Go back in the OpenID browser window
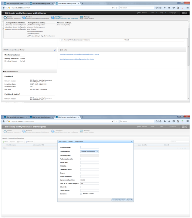The height and width of the screenshot is (218, 192). click(x=4, y=121)
